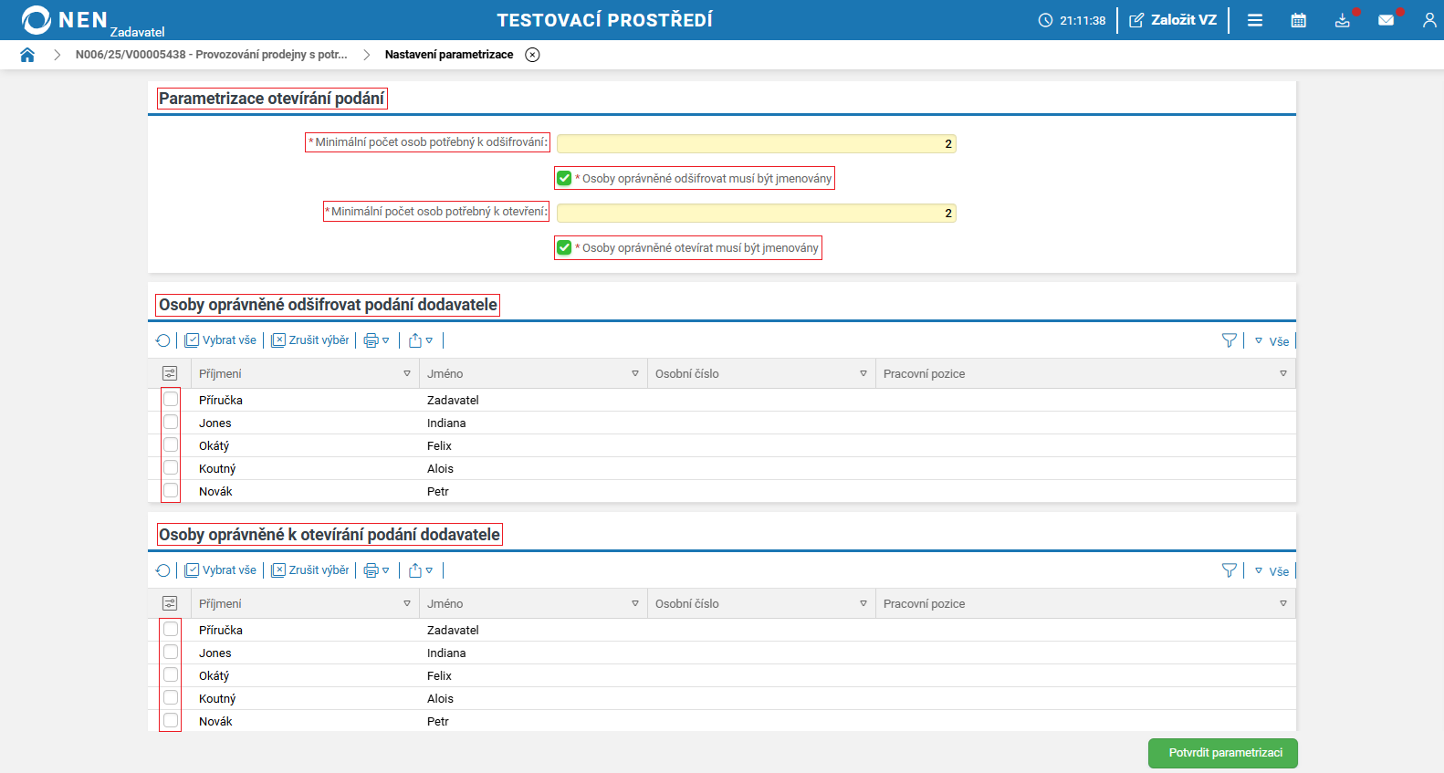This screenshot has height=773, width=1444.
Task: Go to home via the house icon
Action: click(27, 55)
